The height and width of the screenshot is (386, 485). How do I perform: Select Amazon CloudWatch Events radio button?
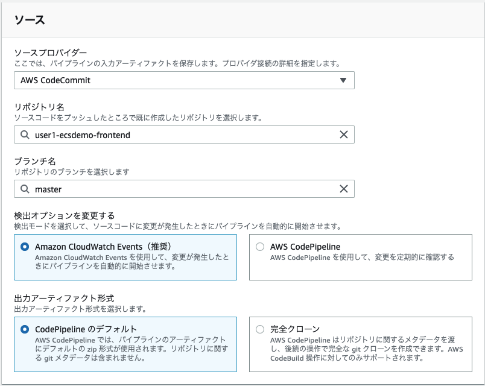[25, 247]
